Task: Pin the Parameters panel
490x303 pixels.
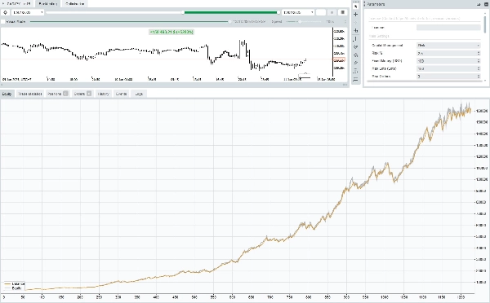Action: (x=479, y=4)
